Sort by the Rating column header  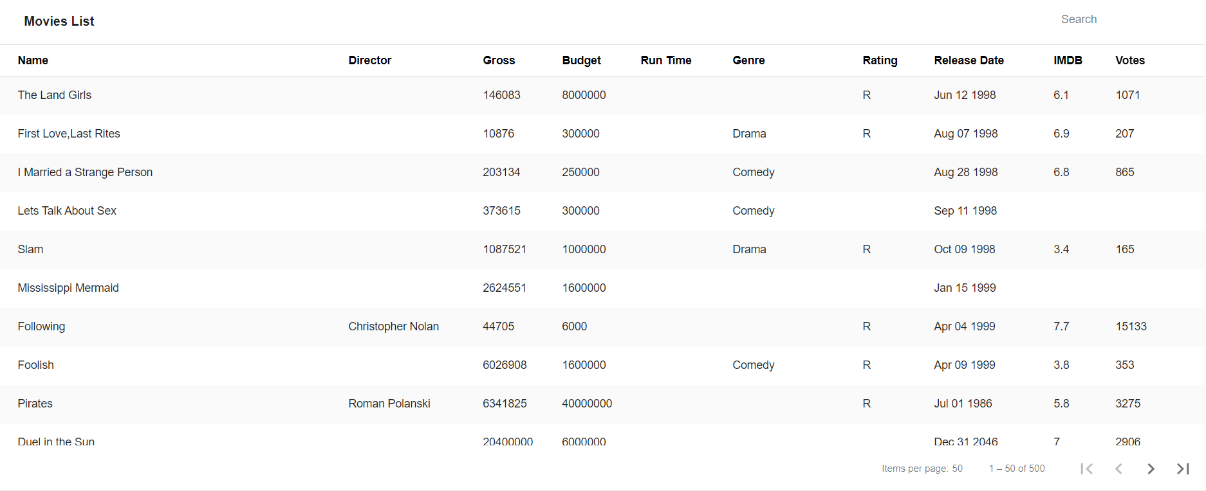[x=880, y=60]
